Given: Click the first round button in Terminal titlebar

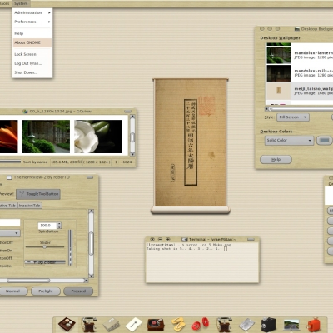Looking at the screenshot, I should (152, 239).
